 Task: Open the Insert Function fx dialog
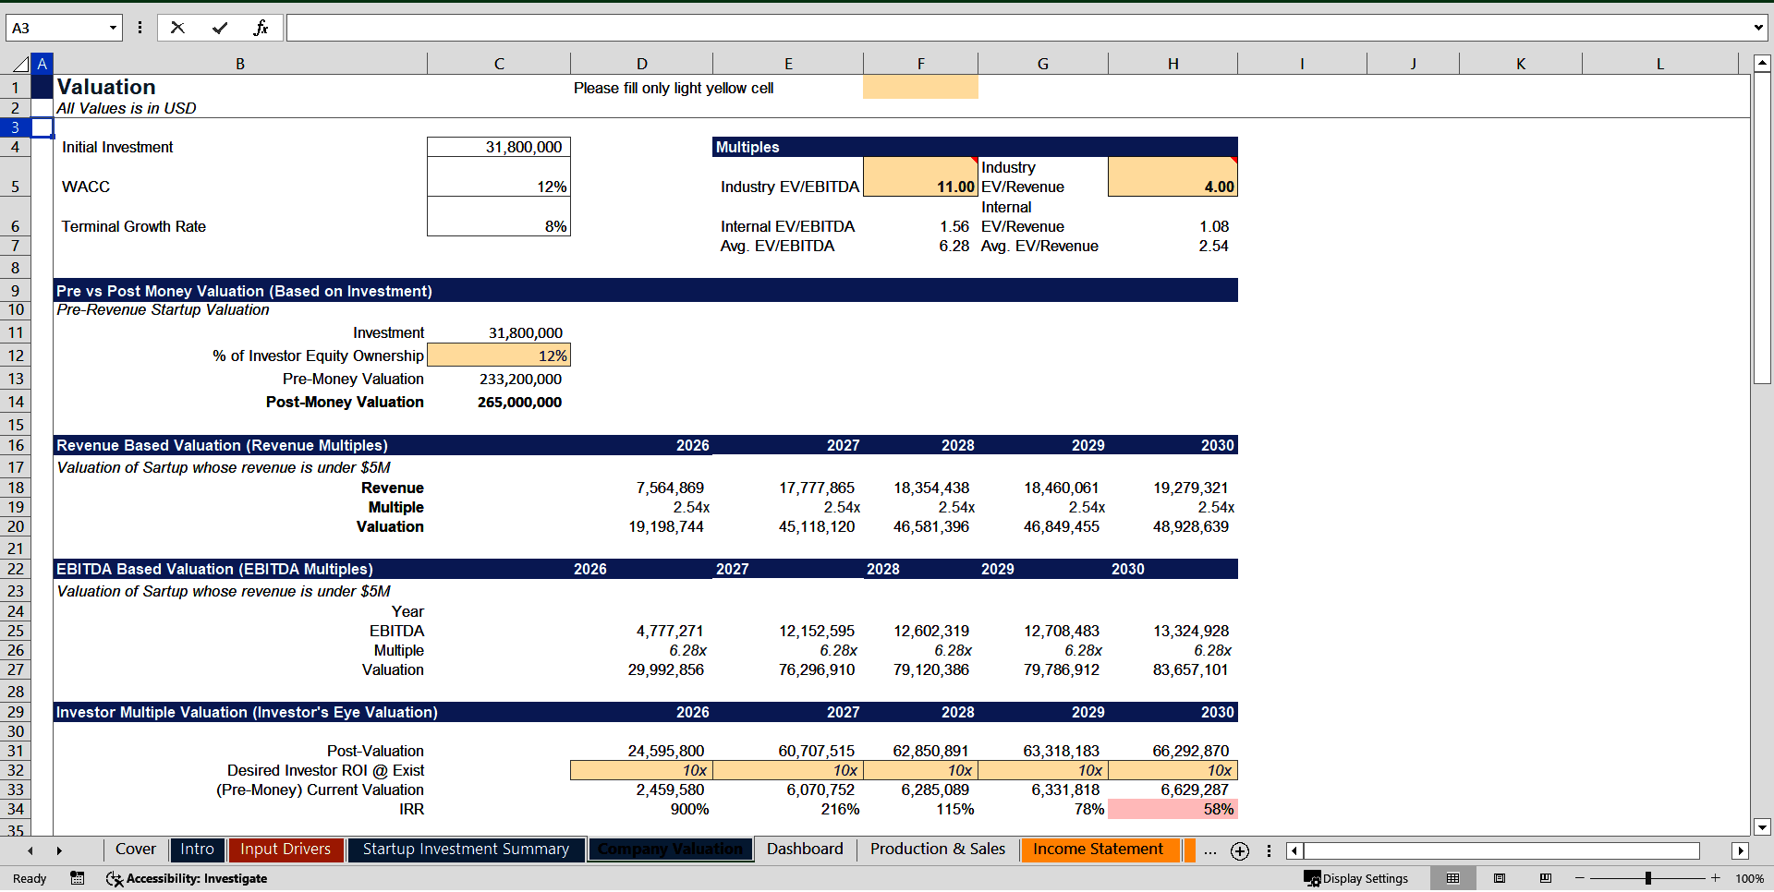(x=261, y=28)
